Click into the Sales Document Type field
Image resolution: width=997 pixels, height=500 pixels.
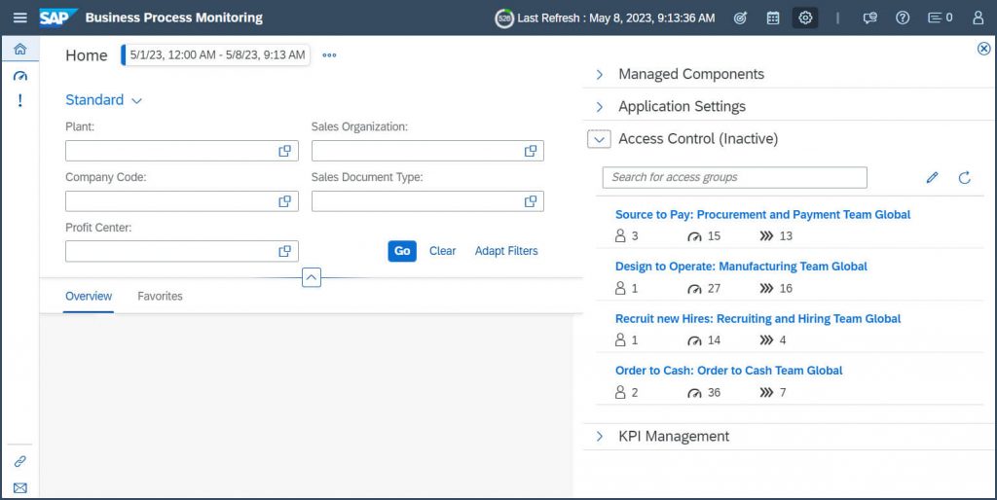[x=427, y=200]
